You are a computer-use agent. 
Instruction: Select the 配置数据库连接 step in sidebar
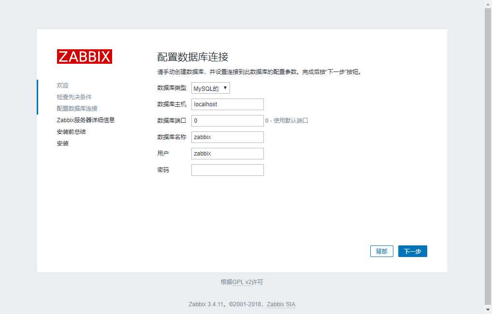77,109
